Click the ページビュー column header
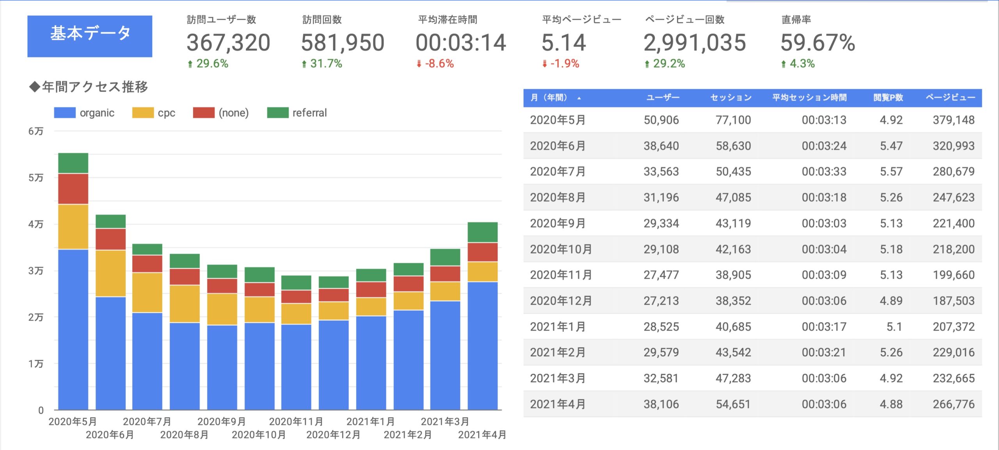999x450 pixels. click(950, 98)
